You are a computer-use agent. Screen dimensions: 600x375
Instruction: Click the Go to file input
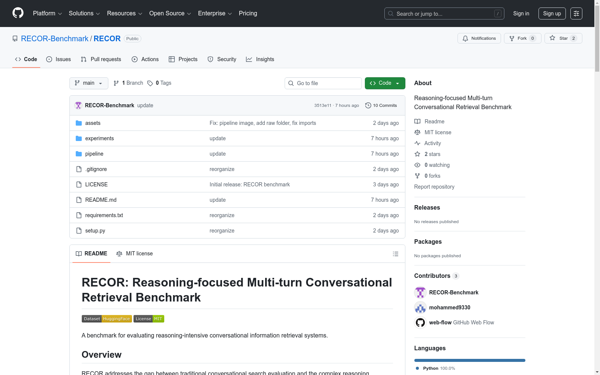pyautogui.click(x=323, y=83)
